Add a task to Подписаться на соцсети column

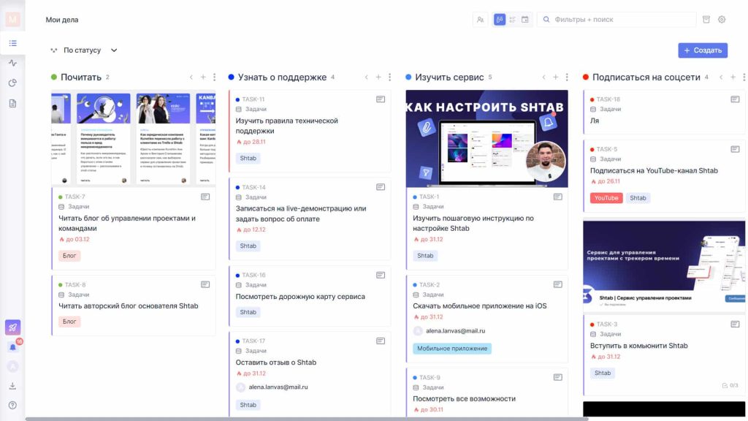733,77
